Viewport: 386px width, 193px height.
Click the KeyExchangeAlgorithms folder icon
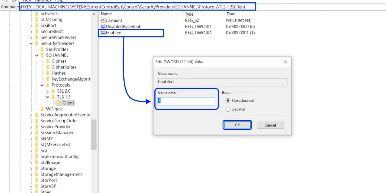(48, 79)
